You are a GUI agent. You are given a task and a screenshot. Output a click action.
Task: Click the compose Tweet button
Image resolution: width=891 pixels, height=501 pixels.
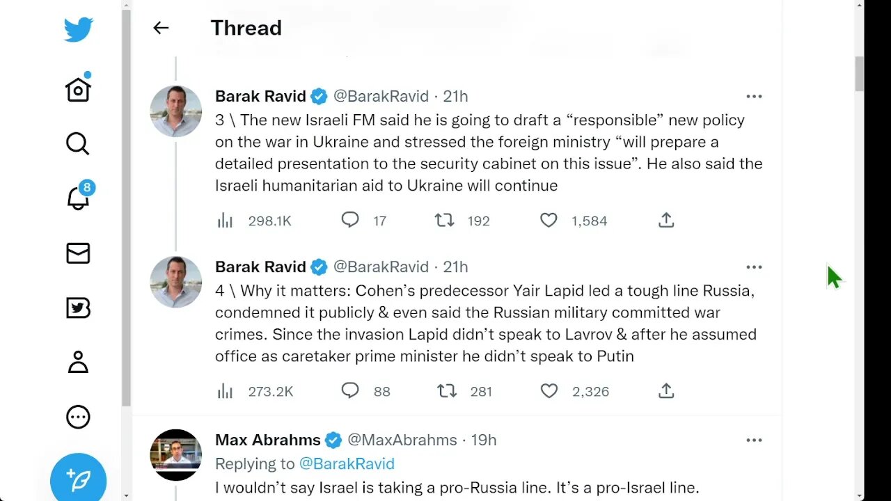click(78, 479)
